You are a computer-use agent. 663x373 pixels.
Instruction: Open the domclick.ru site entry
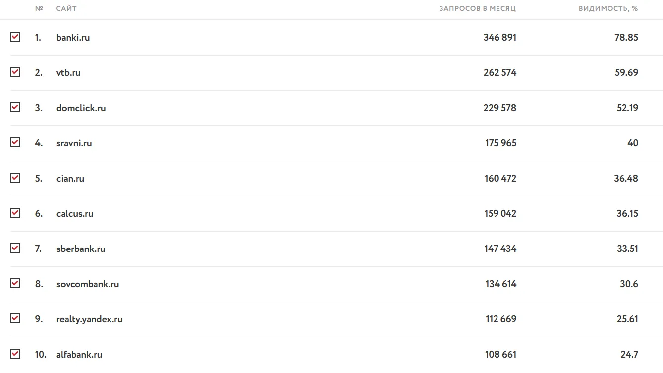[x=81, y=108]
